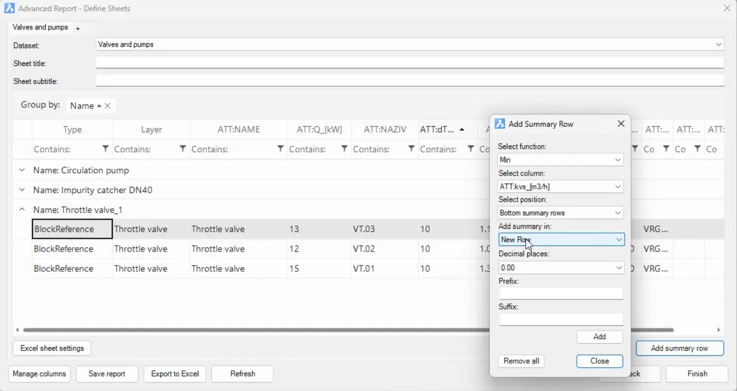Click the ATT:NAME column header
This screenshot has width=737, height=391.
238,129
